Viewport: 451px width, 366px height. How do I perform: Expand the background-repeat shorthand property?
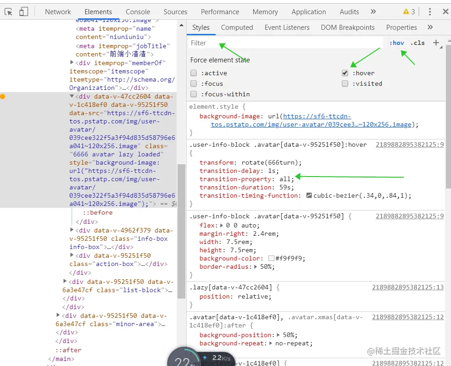pyautogui.click(x=271, y=343)
